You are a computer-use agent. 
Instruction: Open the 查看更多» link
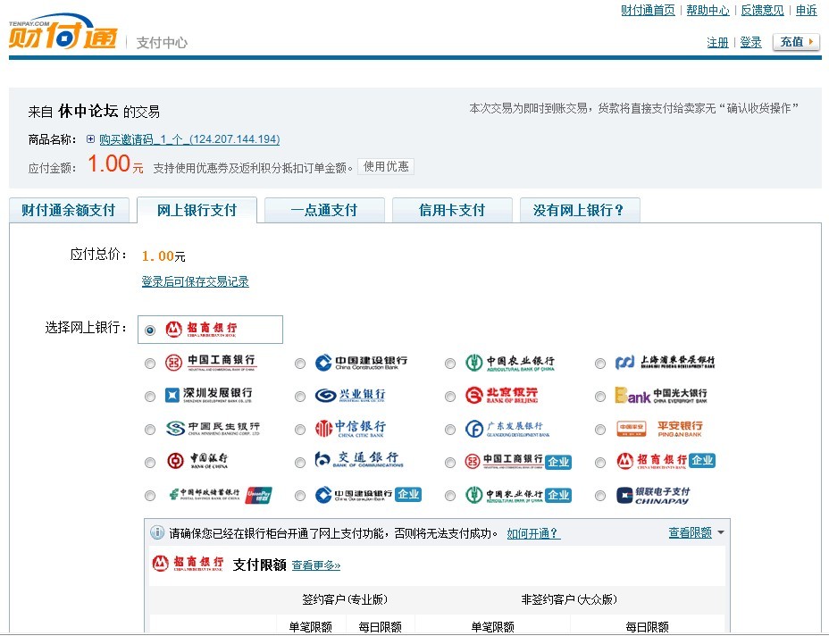coord(316,565)
